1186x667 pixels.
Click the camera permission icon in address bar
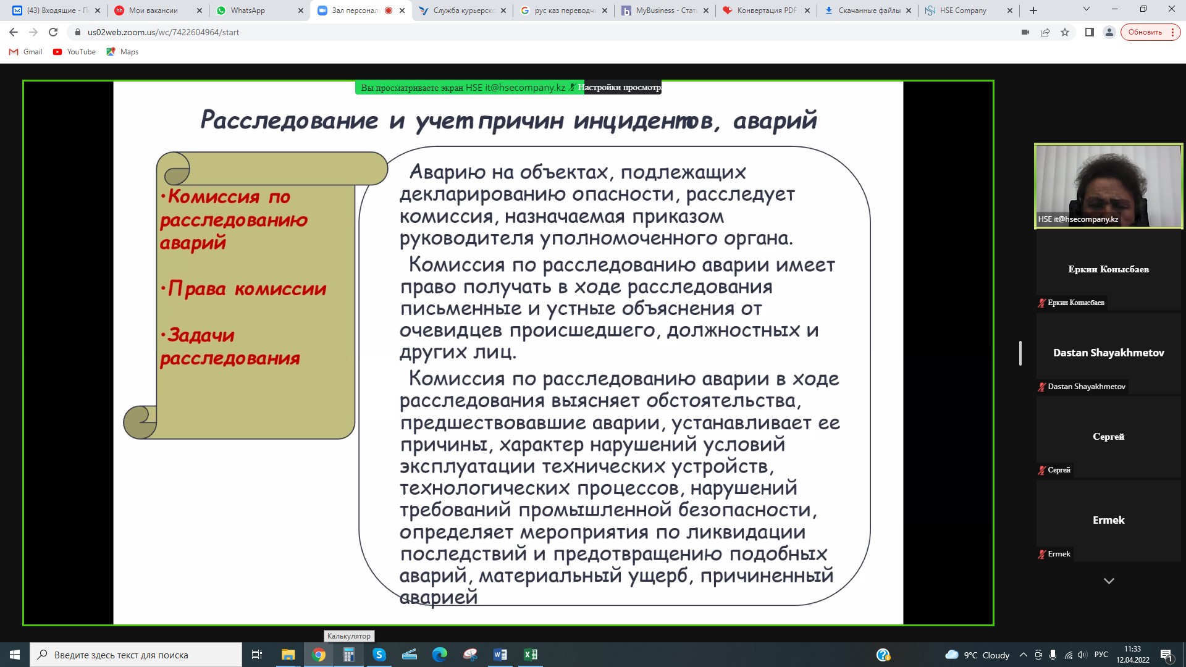coord(1025,32)
